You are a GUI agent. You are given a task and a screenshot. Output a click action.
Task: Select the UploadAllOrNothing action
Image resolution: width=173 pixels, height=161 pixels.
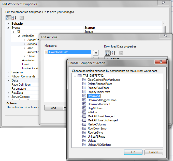tap(99, 145)
